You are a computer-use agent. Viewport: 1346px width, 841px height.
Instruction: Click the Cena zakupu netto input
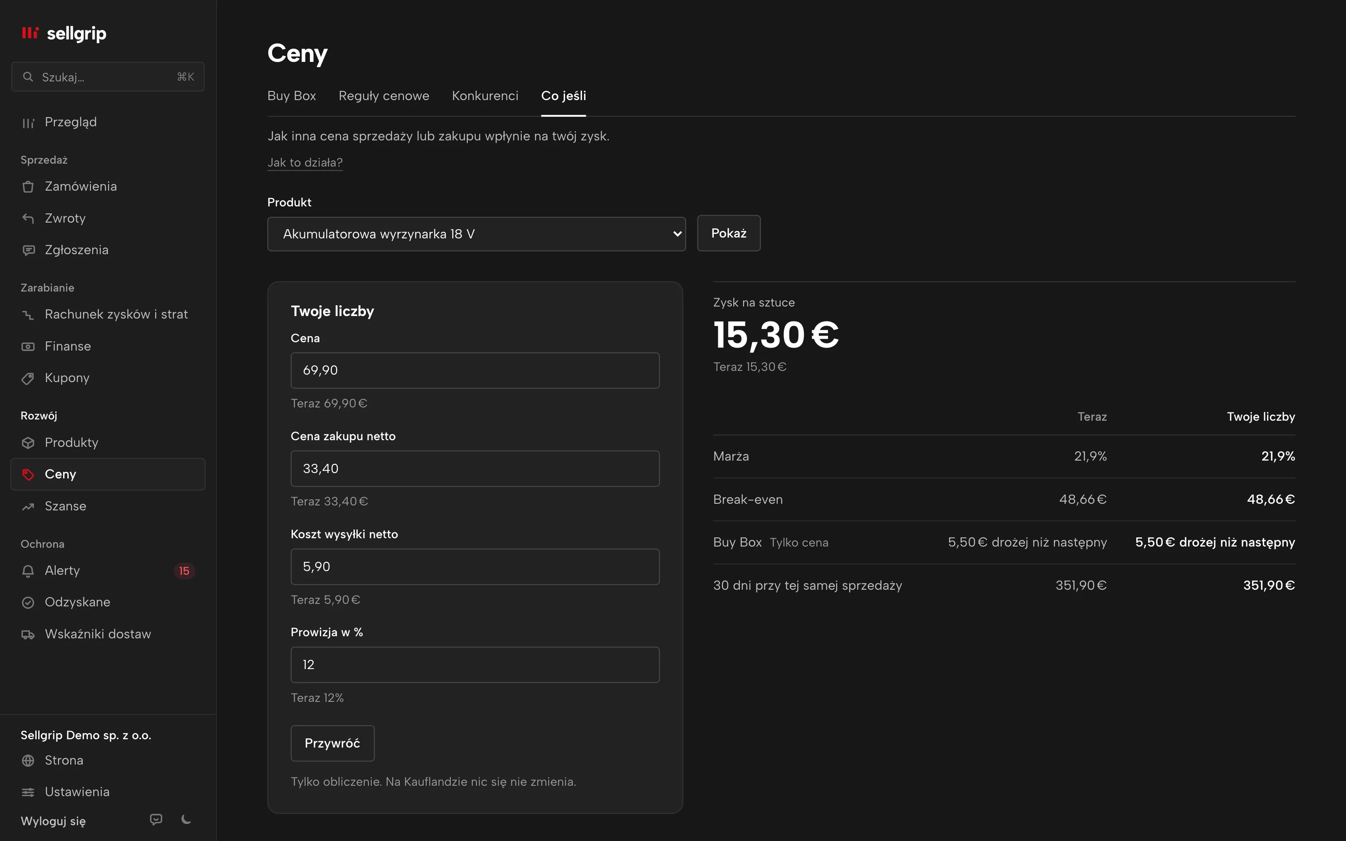[475, 469]
